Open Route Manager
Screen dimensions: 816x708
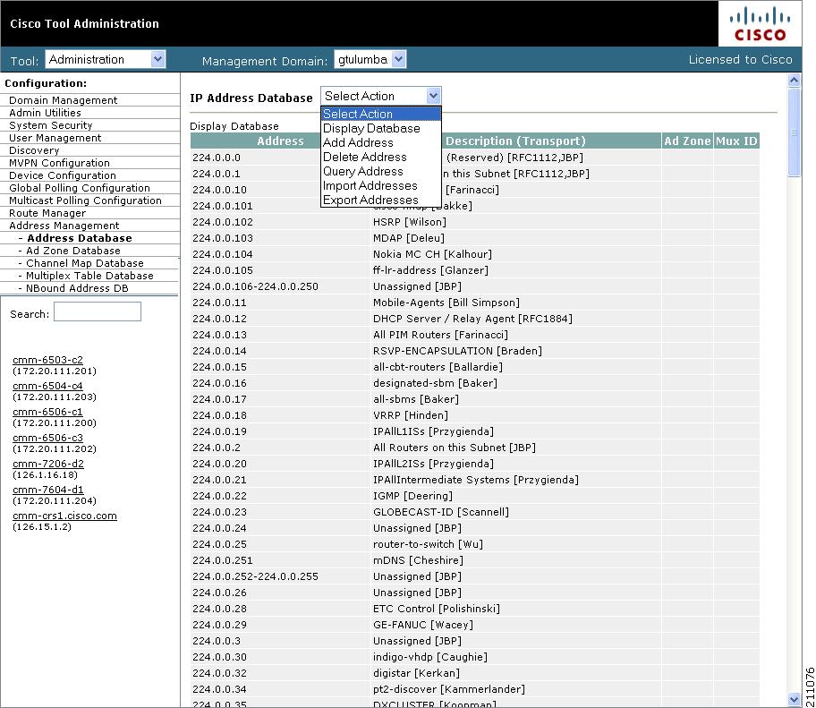[x=47, y=213]
